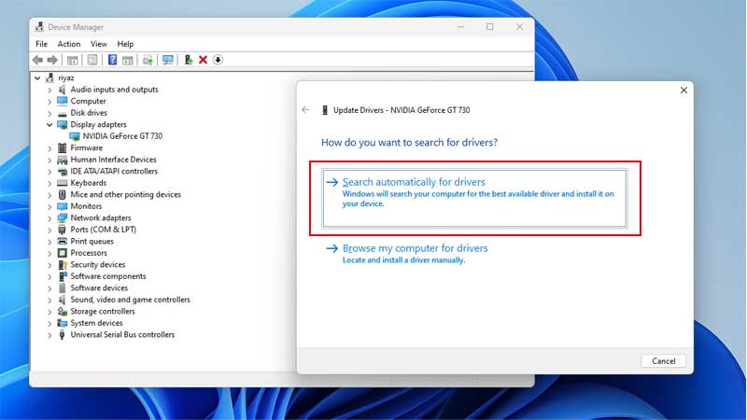Screen dimensions: 747x420
Task: Select the Keyboards category icon
Action: (x=62, y=183)
